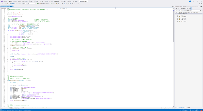203x111 pixels.
Task: Open the (グローバル スコープ) dropdown
Action: tap(87, 8)
